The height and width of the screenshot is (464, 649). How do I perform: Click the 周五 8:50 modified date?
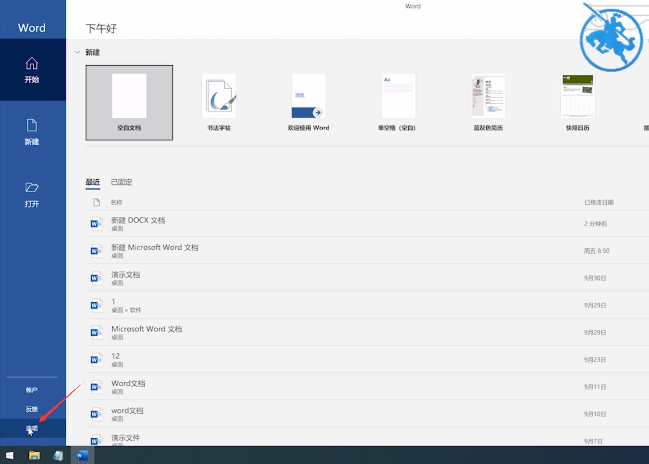(596, 251)
